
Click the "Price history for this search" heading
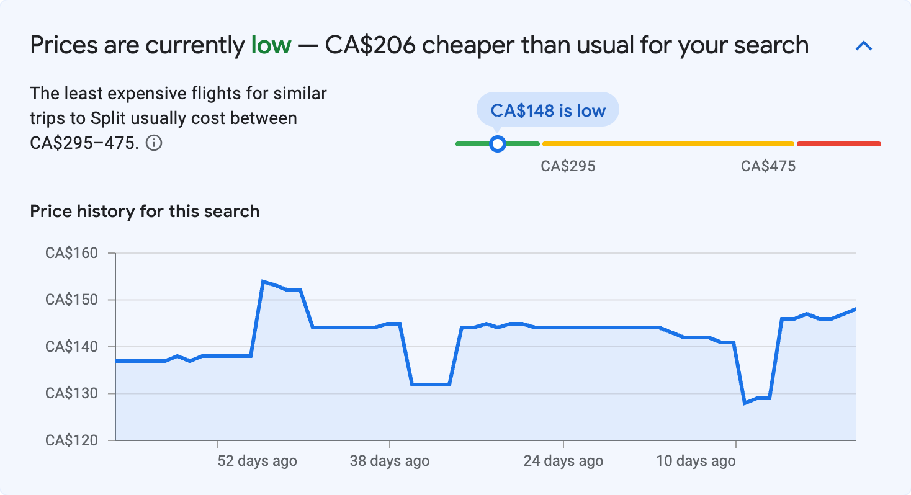145,212
